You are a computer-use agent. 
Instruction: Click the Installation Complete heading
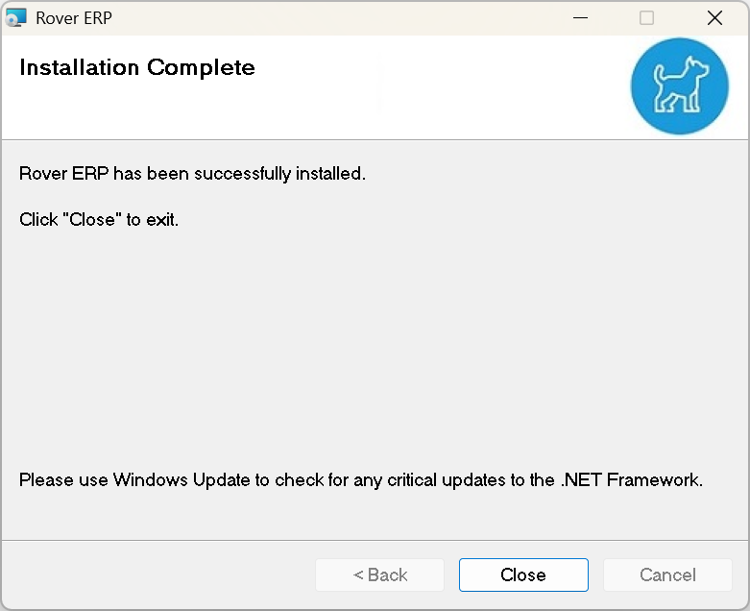(137, 67)
